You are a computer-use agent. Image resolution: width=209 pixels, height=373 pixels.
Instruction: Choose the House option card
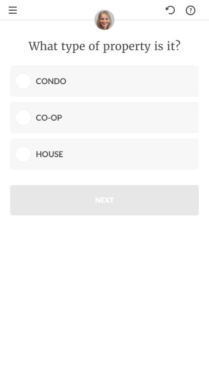click(104, 154)
